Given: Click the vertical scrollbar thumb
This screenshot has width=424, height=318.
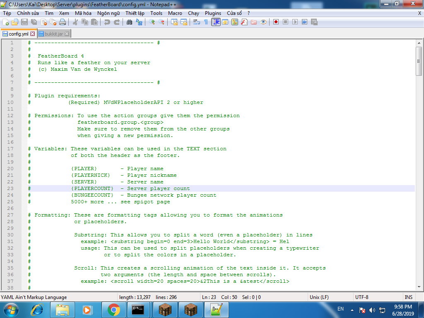Looking at the screenshot, I should click(x=419, y=61).
